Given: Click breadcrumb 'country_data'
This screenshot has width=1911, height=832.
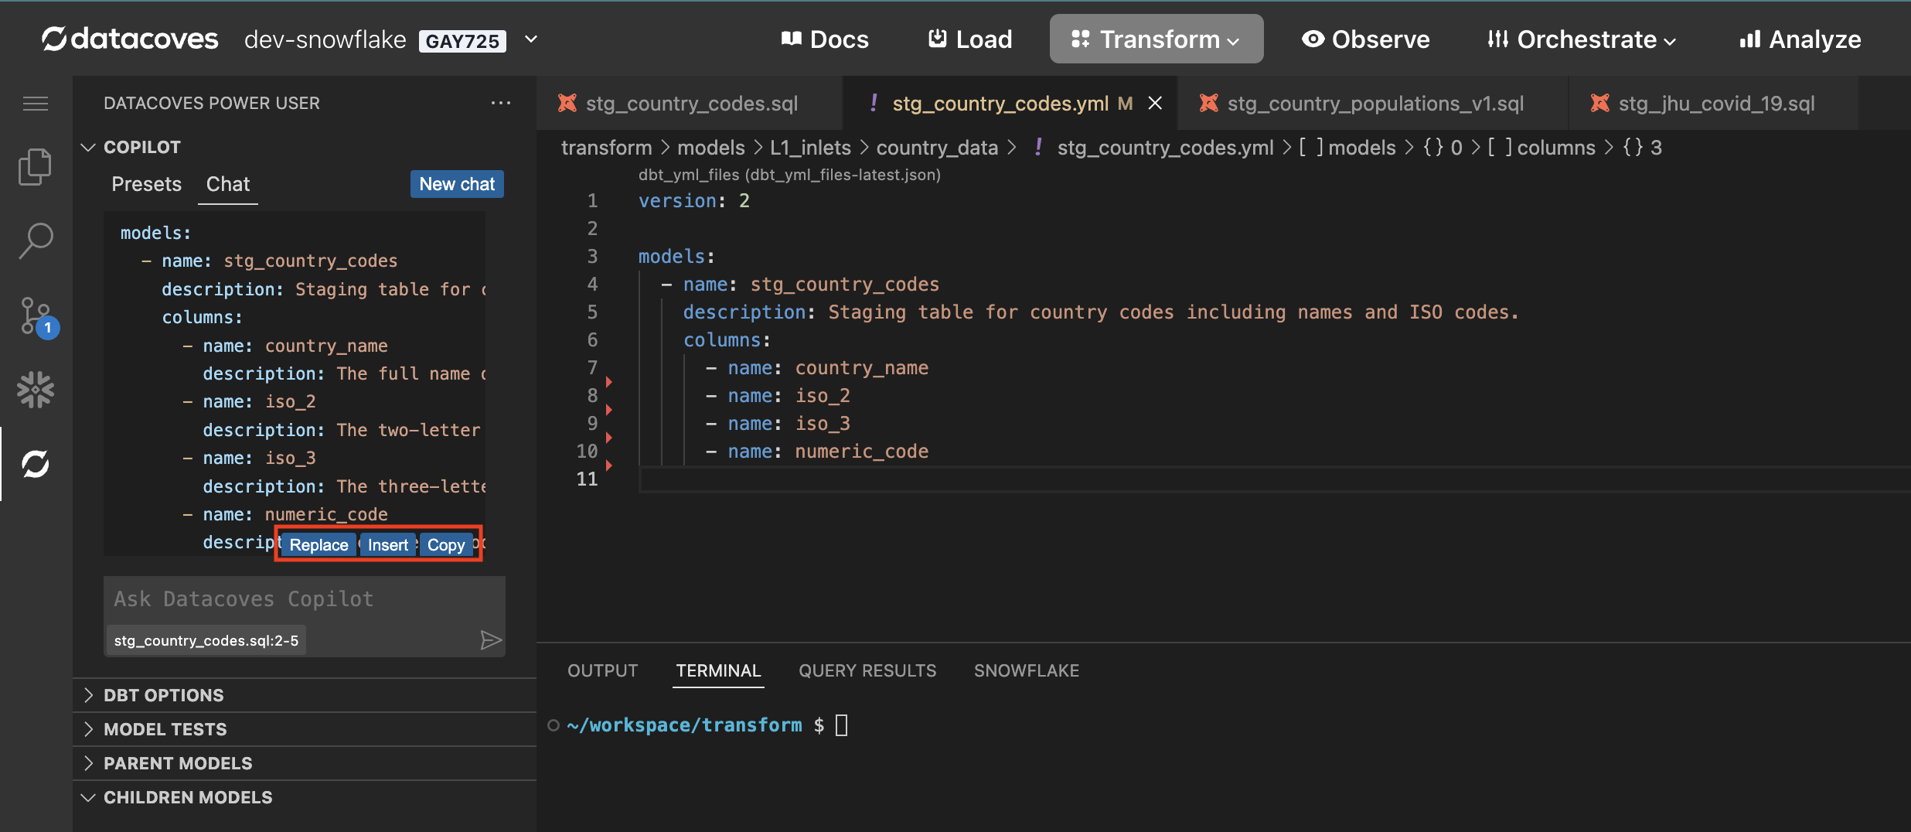Looking at the screenshot, I should 937,148.
